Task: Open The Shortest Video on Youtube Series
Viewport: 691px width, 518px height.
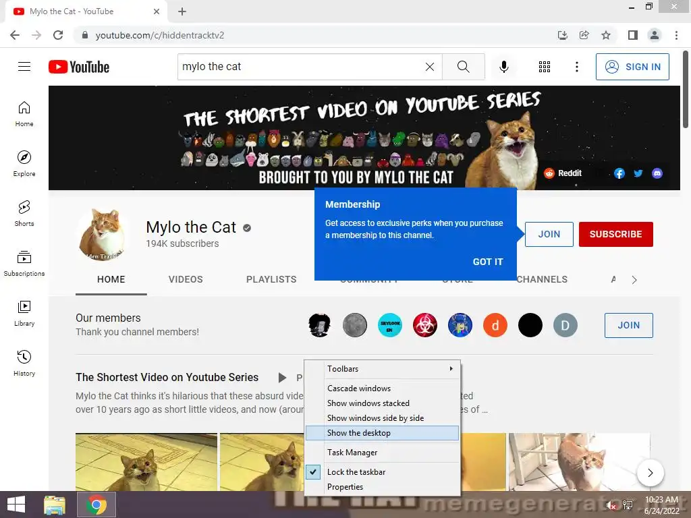Action: tap(167, 378)
